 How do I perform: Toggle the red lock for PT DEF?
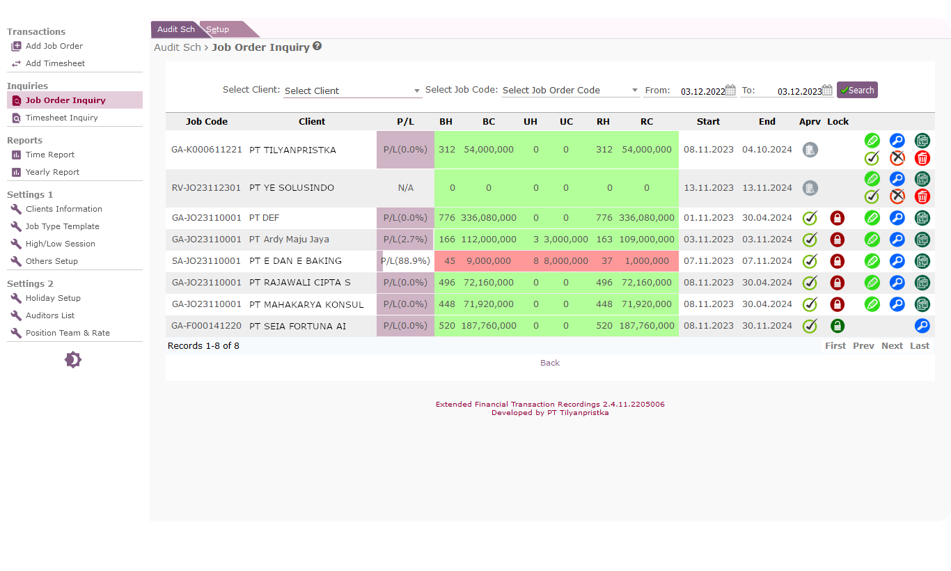pos(837,218)
